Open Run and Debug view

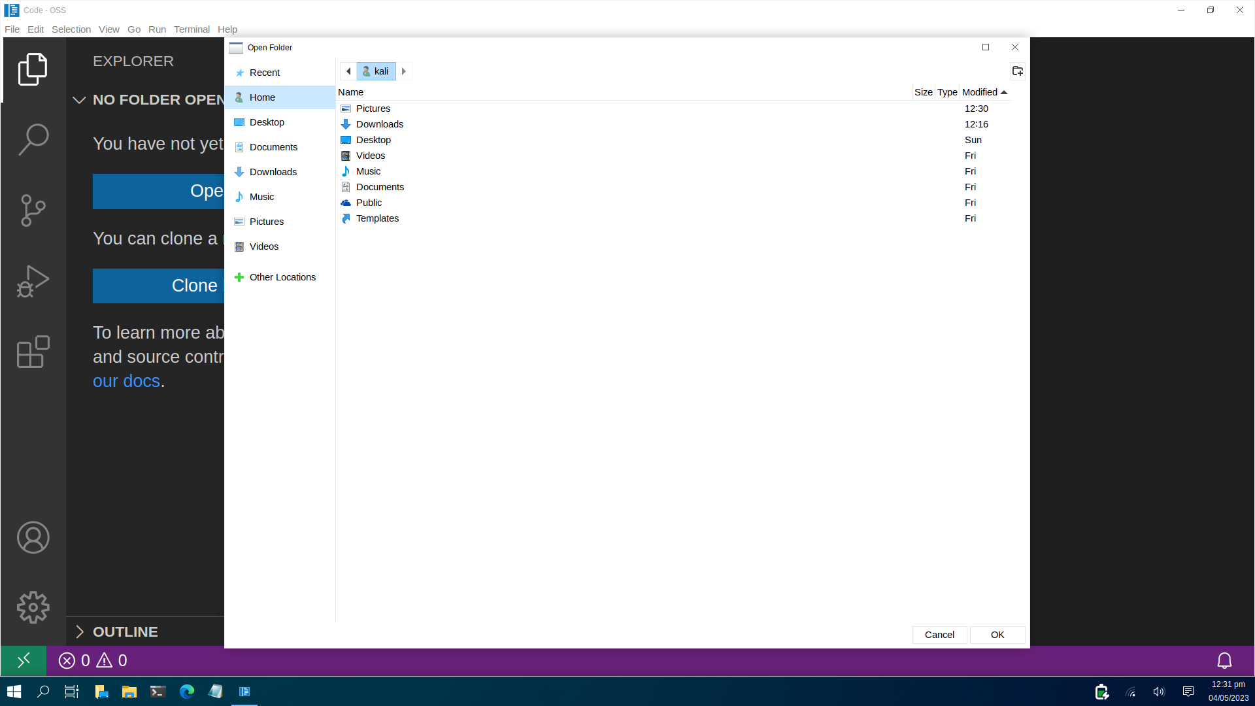click(x=33, y=281)
